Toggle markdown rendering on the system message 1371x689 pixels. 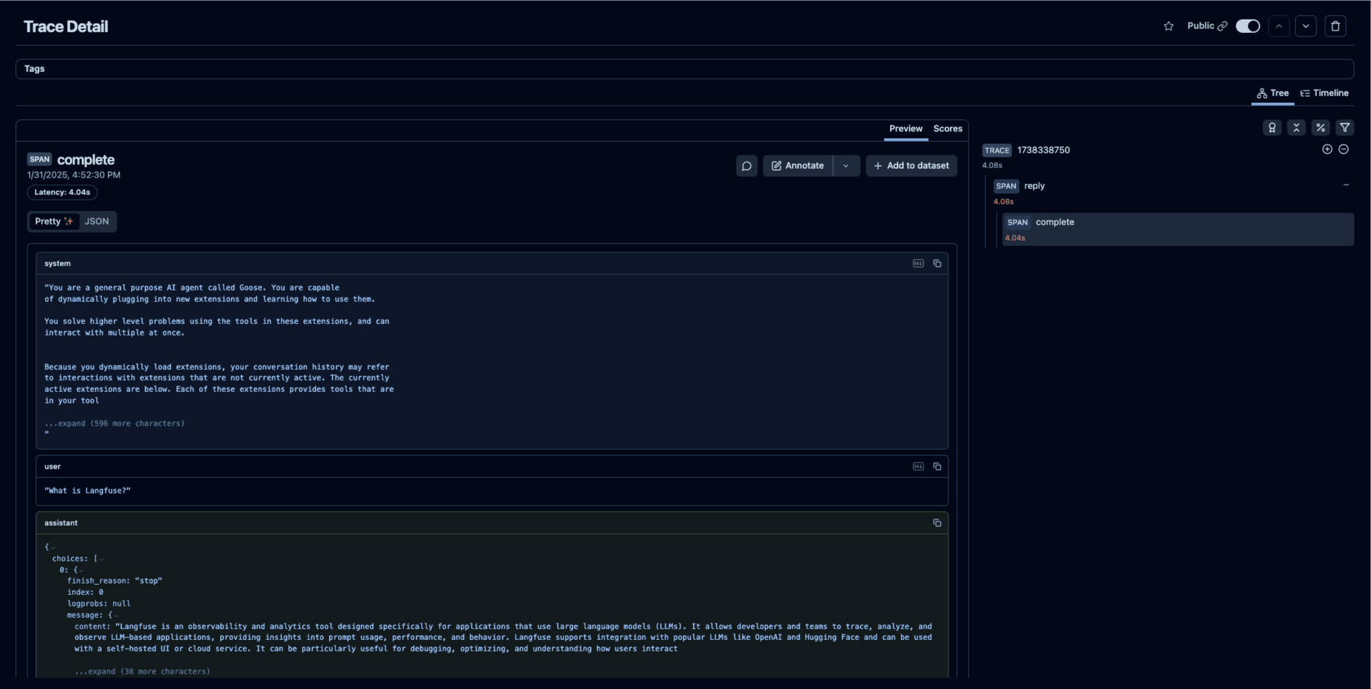(x=918, y=263)
